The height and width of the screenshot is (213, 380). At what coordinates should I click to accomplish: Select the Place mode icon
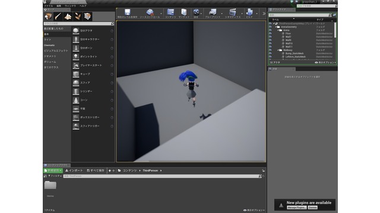pyautogui.click(x=49, y=17)
